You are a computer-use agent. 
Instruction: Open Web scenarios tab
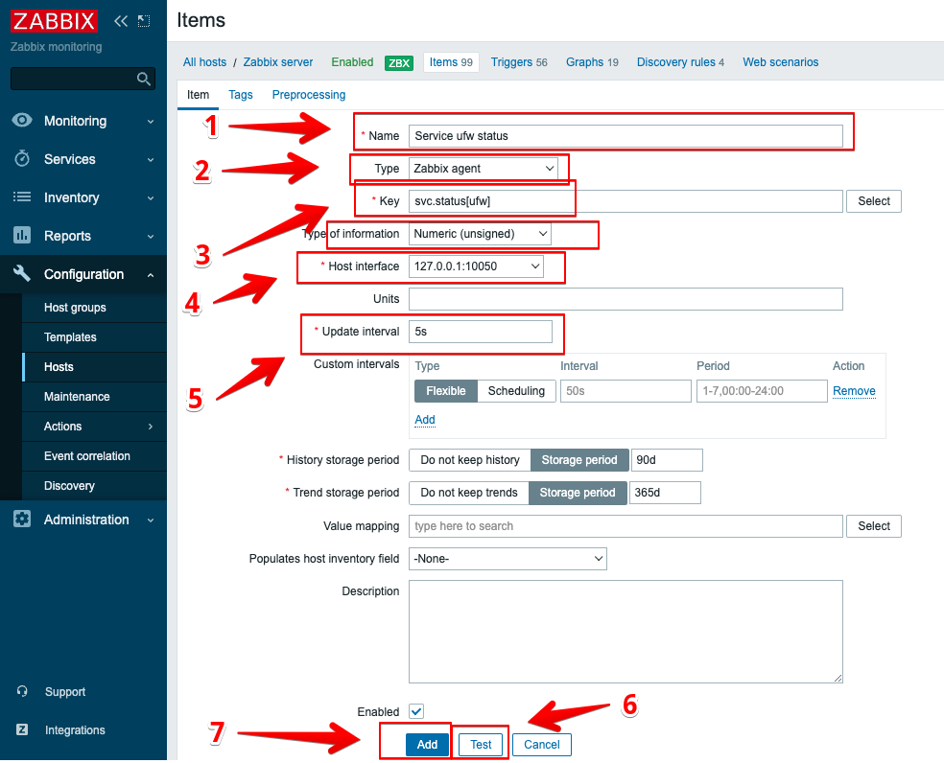(780, 62)
